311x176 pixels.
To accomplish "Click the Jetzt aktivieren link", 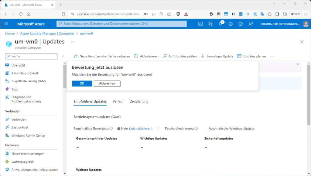I will pyautogui.click(x=141, y=129).
